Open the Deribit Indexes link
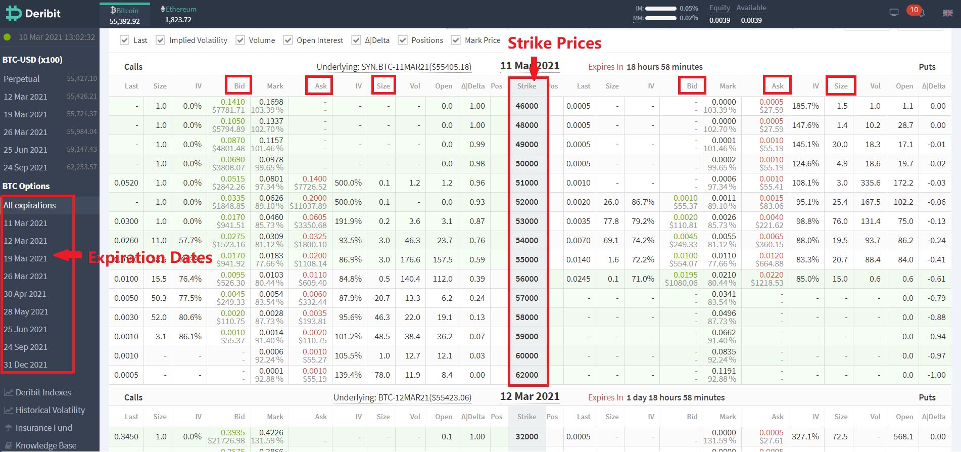Screen dimensions: 961x452 click(43, 392)
